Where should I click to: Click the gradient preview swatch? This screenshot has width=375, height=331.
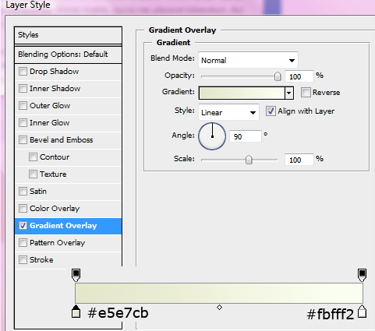(x=242, y=93)
